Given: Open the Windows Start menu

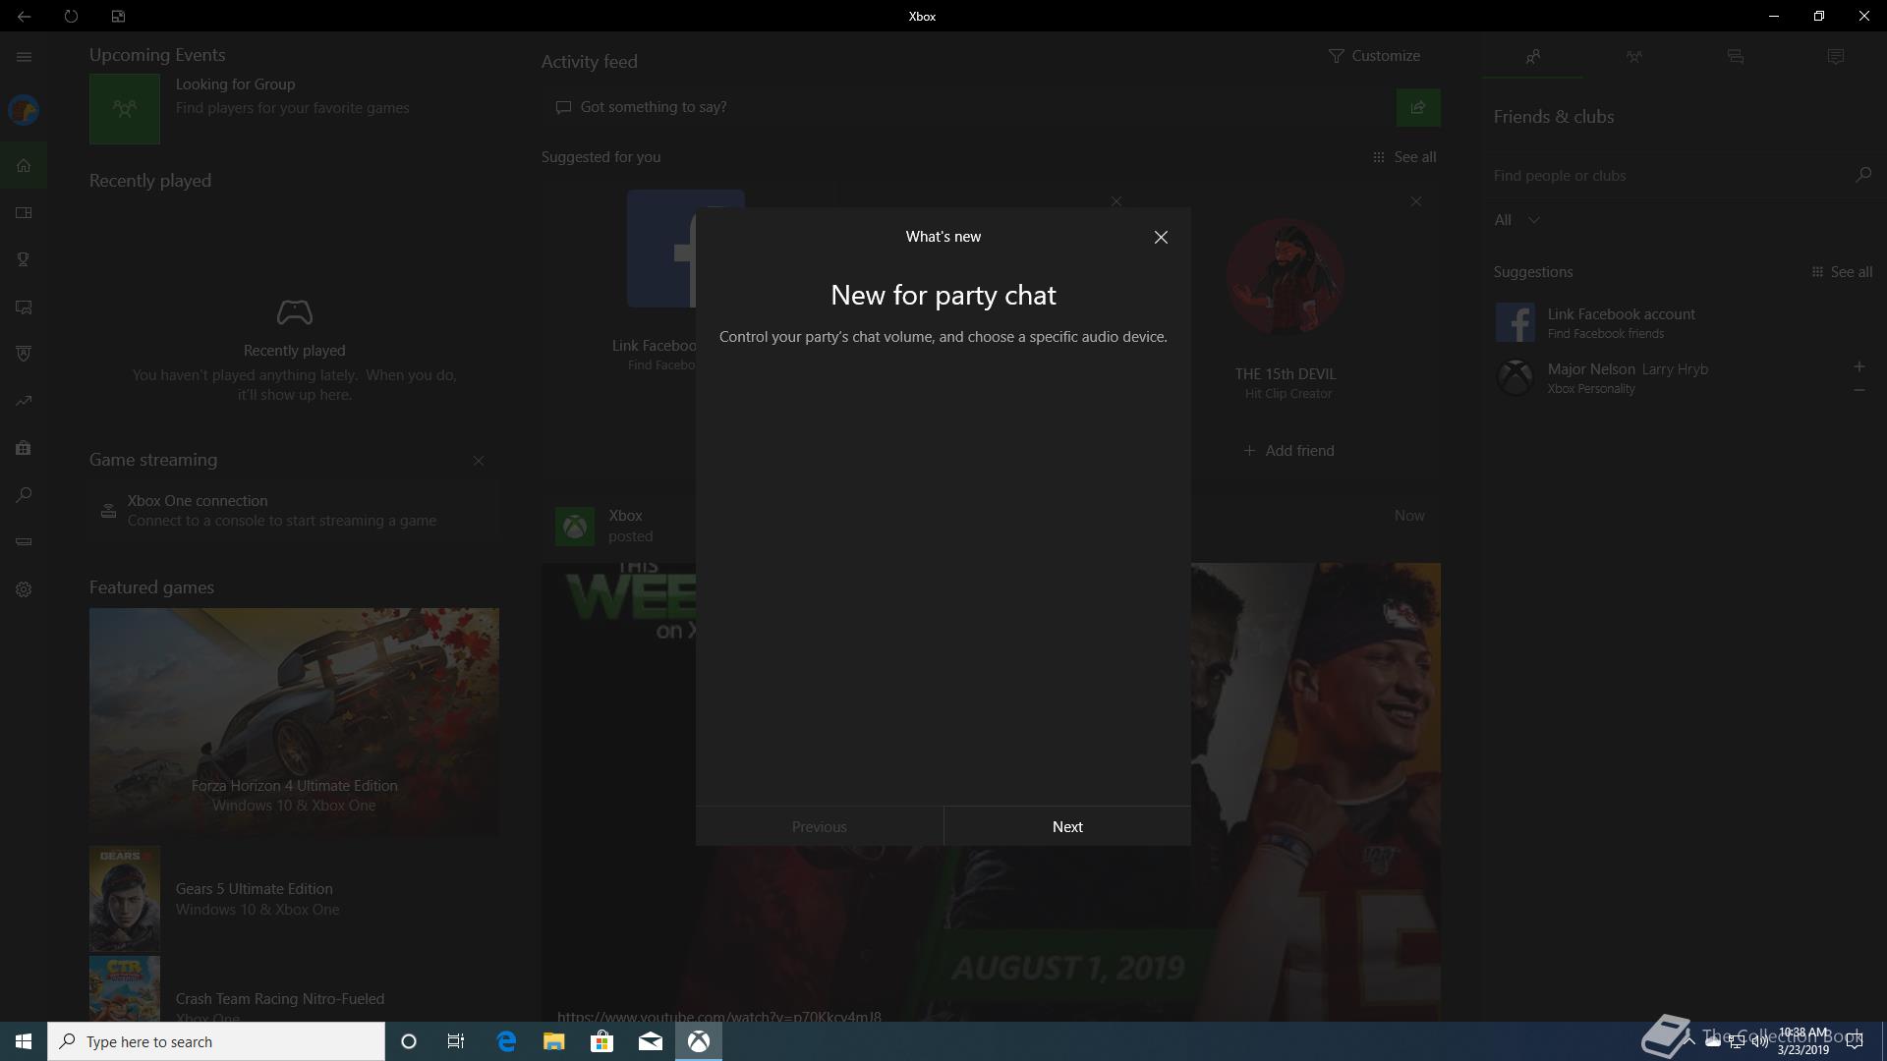Looking at the screenshot, I should [x=24, y=1041].
